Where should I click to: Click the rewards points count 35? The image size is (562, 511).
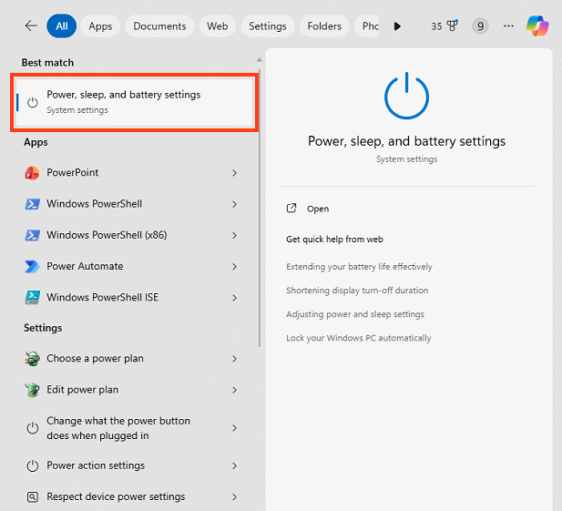436,26
